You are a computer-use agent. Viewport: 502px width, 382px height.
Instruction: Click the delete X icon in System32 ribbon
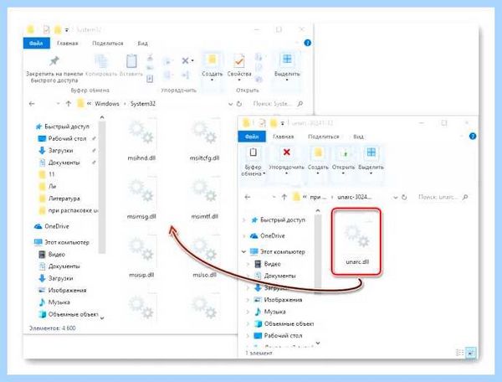tap(186, 60)
